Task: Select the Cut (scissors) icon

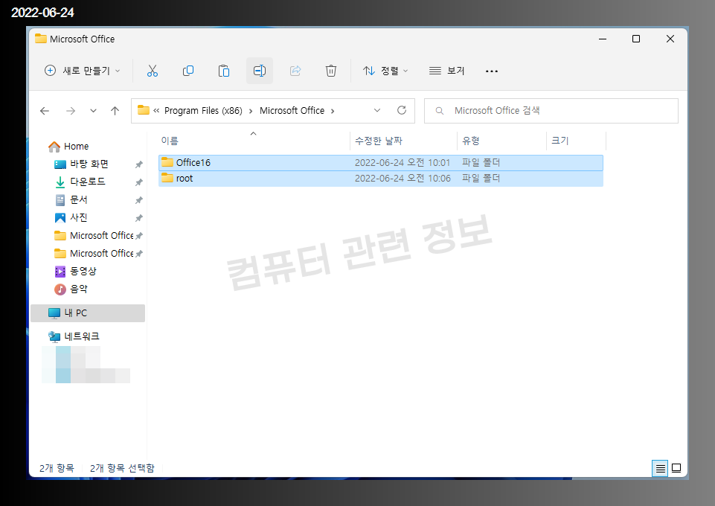Action: (x=153, y=71)
